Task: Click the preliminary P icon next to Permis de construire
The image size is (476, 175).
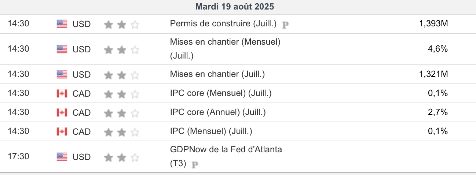Action: click(285, 25)
